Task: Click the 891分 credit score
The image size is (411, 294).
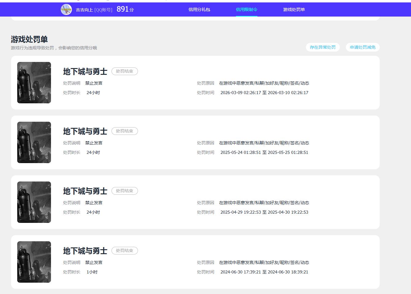Action: [125, 9]
